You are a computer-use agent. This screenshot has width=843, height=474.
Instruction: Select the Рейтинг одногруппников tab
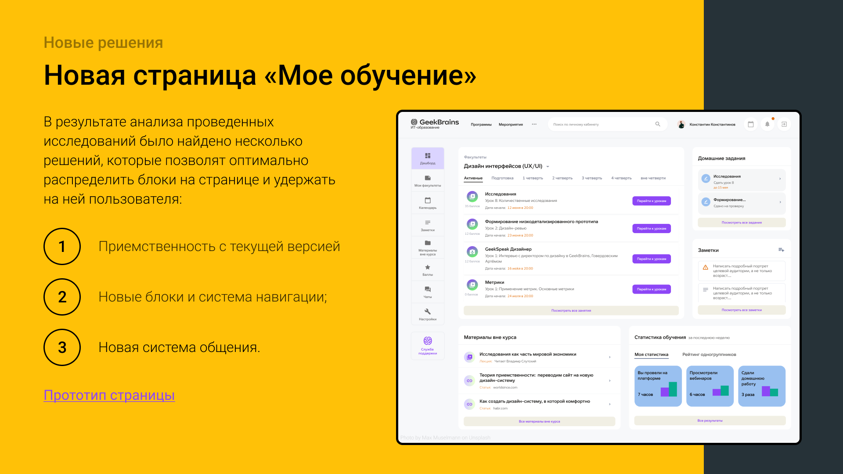(710, 354)
